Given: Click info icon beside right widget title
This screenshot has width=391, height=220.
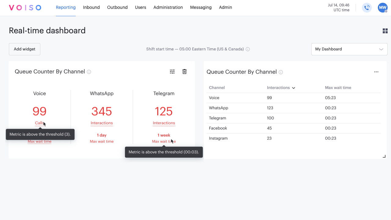Looking at the screenshot, I should [281, 72].
